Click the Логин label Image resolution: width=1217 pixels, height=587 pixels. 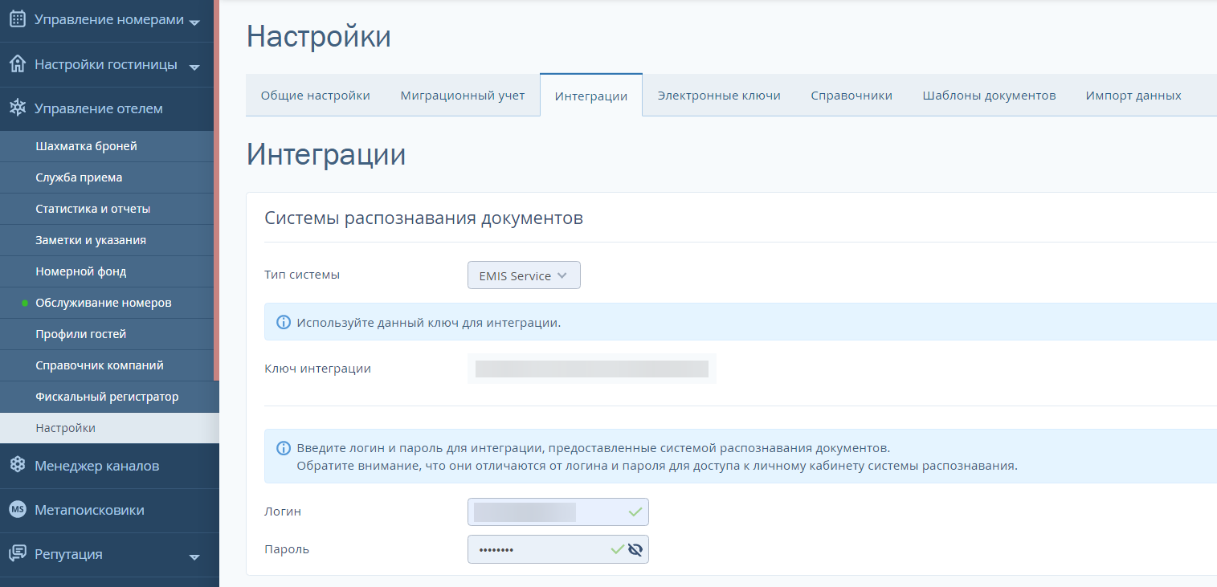click(283, 512)
